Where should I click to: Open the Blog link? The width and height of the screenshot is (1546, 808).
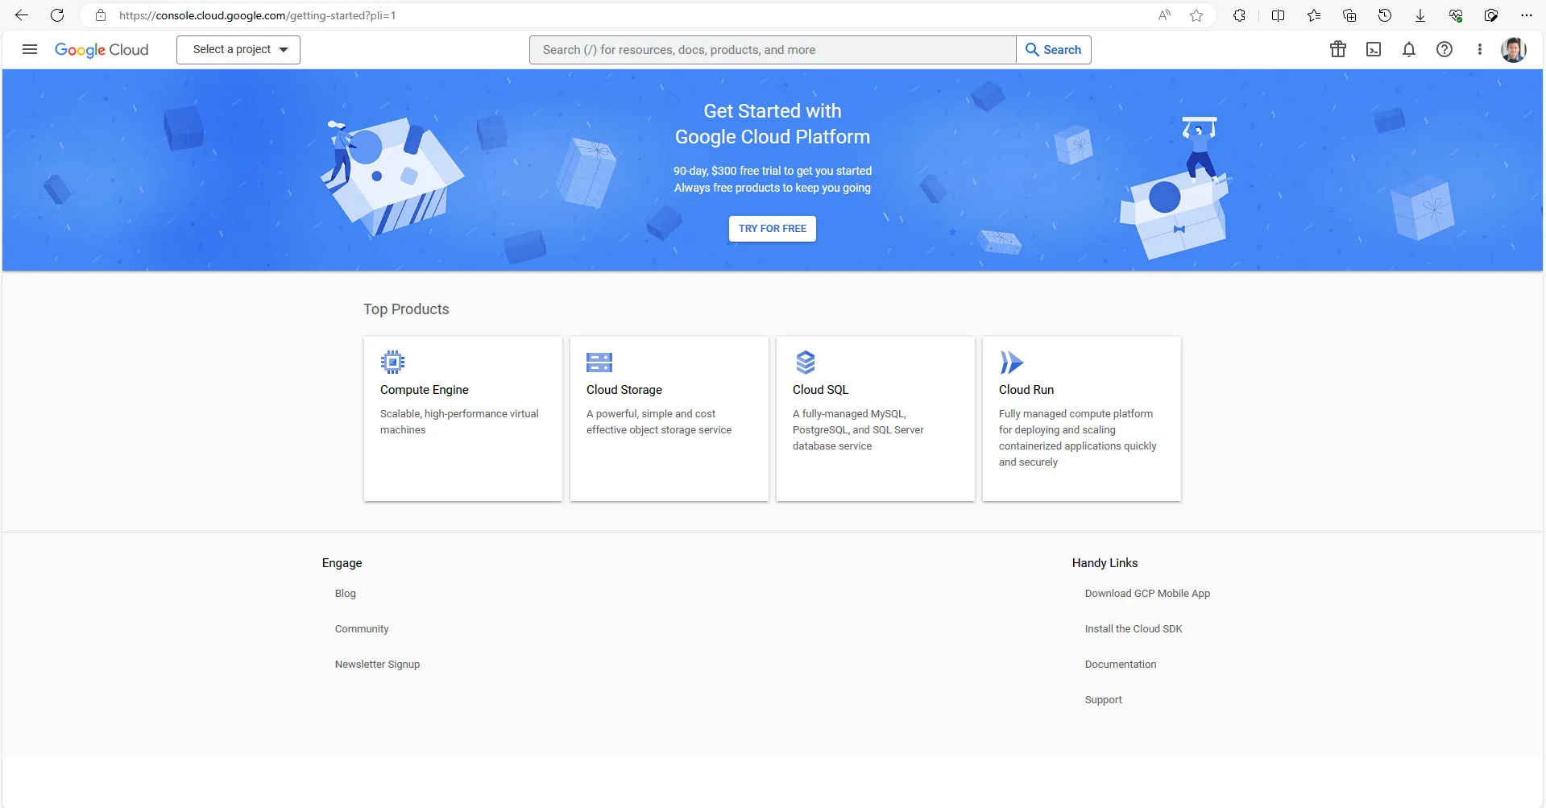[346, 594]
